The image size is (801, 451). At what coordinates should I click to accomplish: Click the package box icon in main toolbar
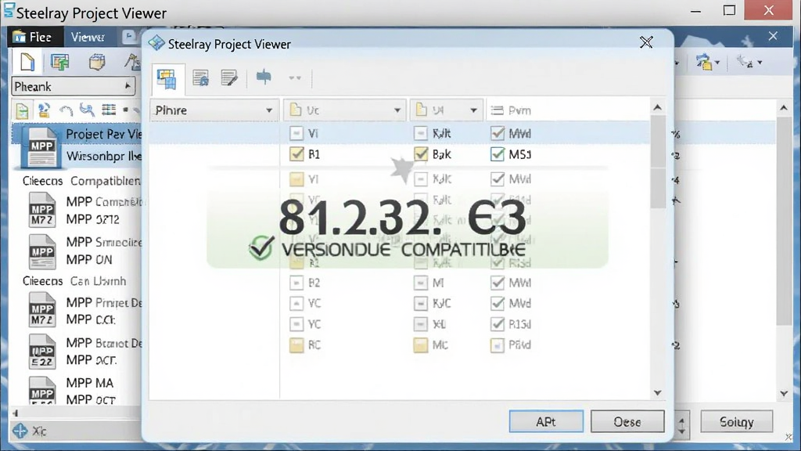96,63
